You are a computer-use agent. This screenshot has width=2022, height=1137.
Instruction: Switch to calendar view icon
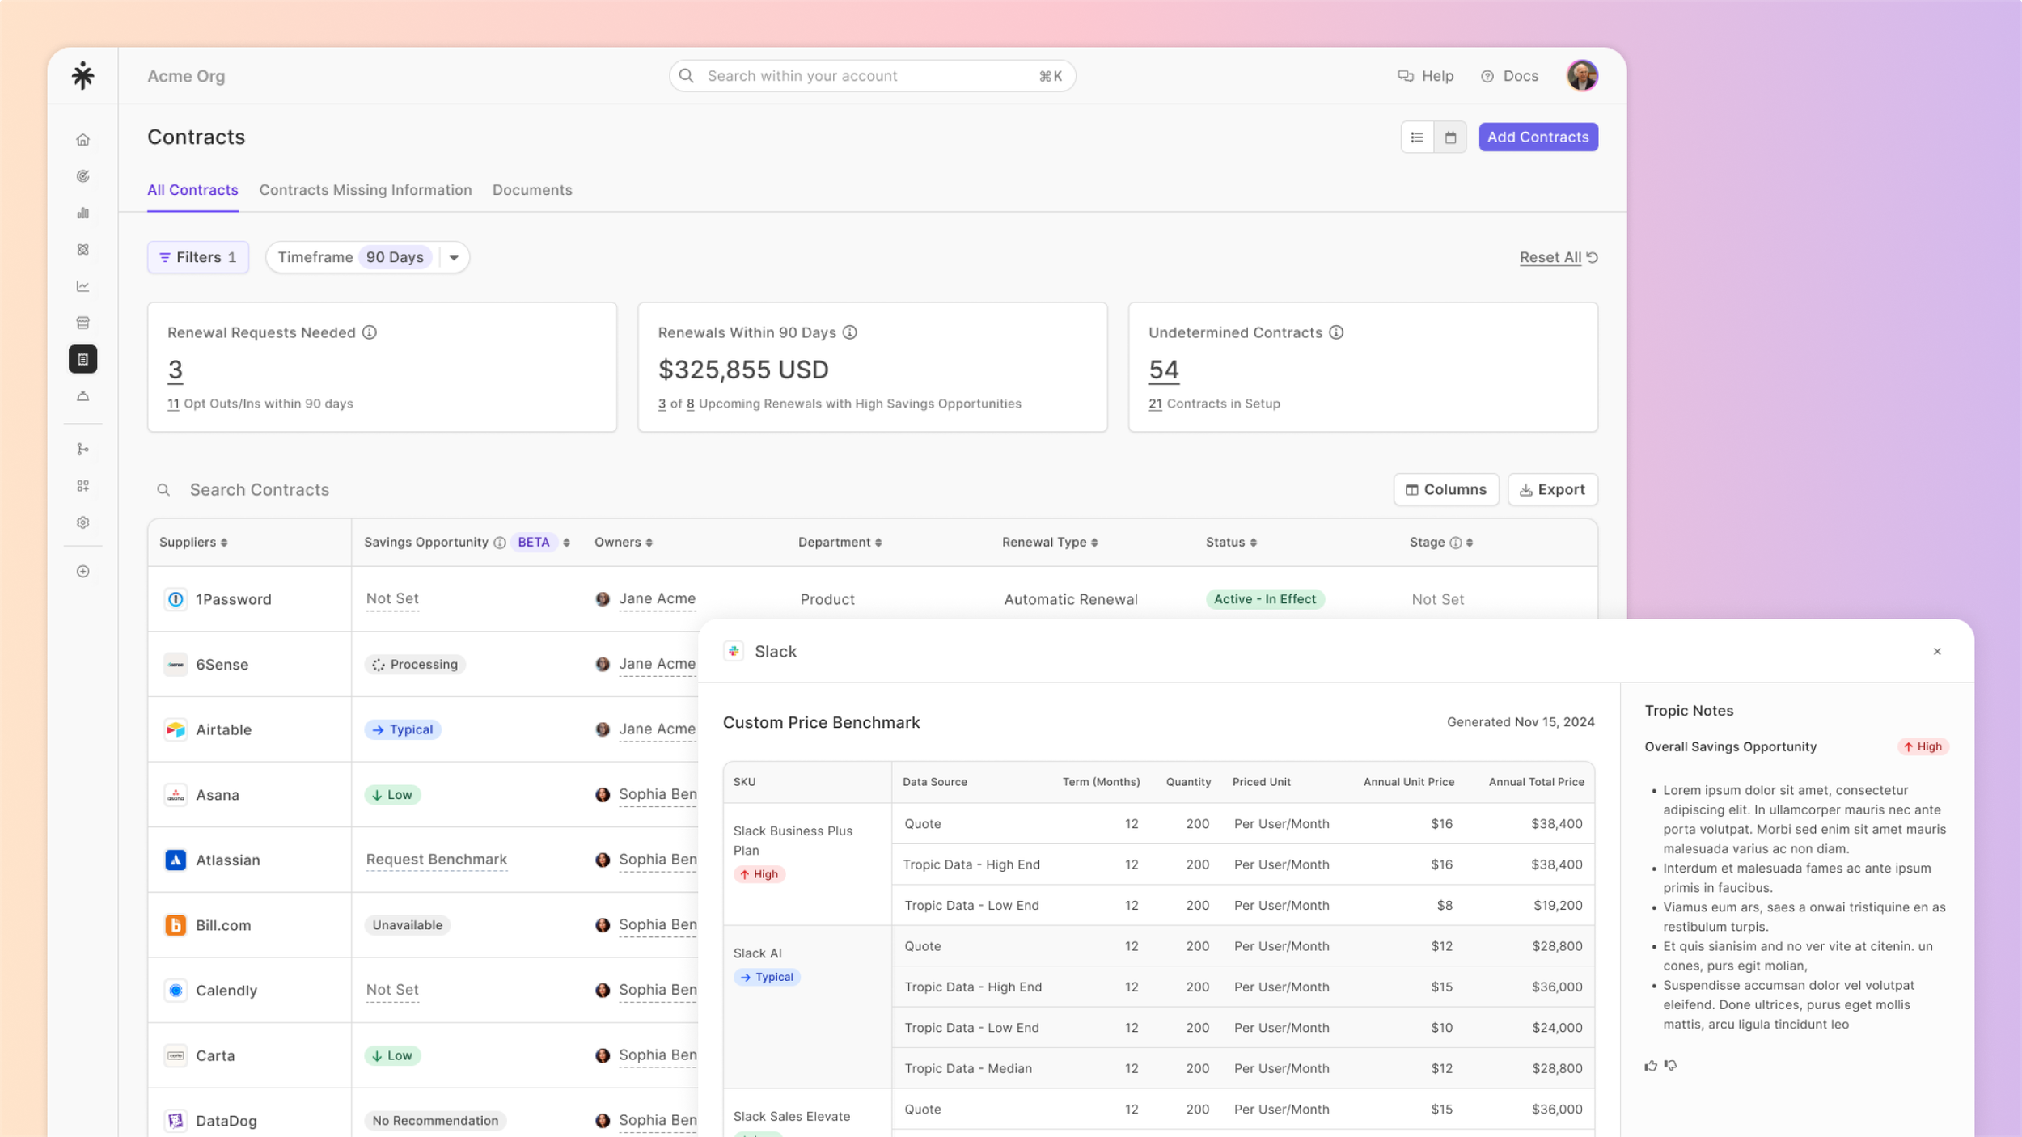tap(1450, 137)
